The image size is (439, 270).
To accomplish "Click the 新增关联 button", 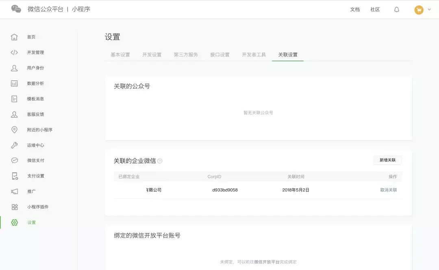I will coord(387,160).
